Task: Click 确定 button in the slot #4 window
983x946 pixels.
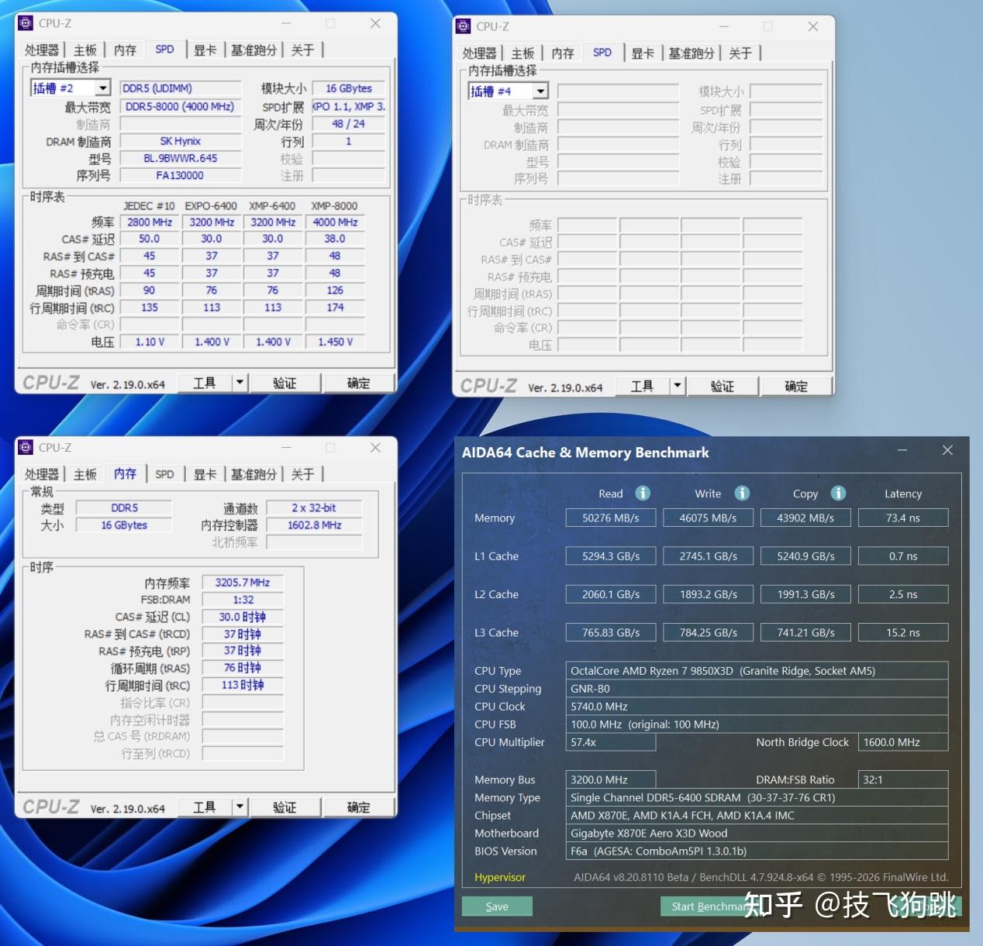Action: 796,386
